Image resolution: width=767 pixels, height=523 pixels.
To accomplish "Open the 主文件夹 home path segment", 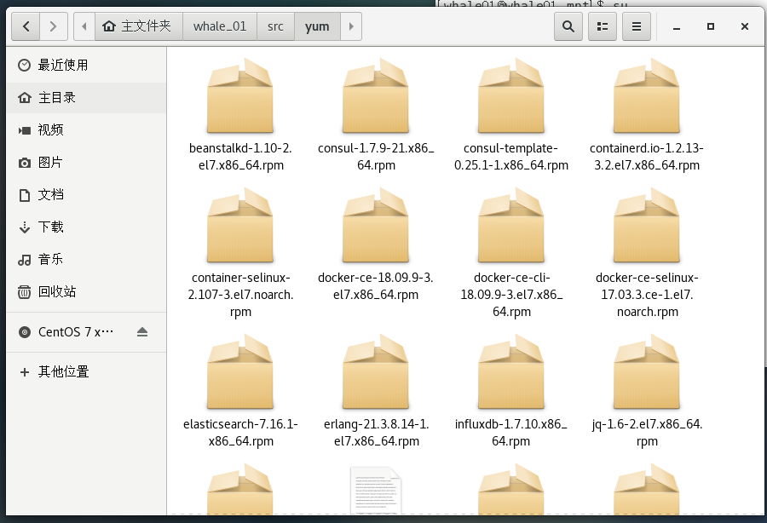I will (138, 26).
